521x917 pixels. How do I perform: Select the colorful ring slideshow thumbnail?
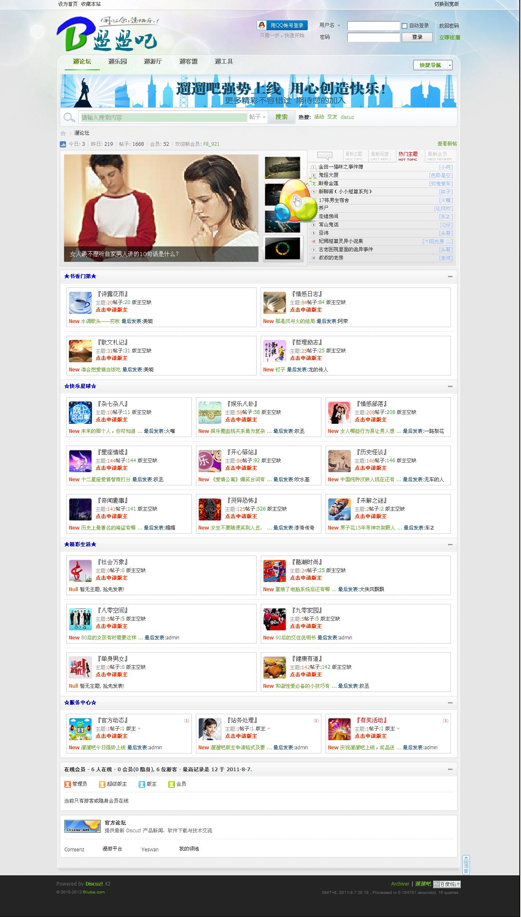pyautogui.click(x=283, y=248)
